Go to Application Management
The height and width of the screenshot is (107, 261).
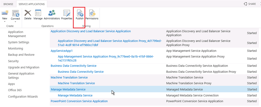pyautogui.click(x=17, y=34)
